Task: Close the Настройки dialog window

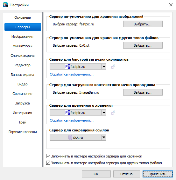Action: click(171, 5)
